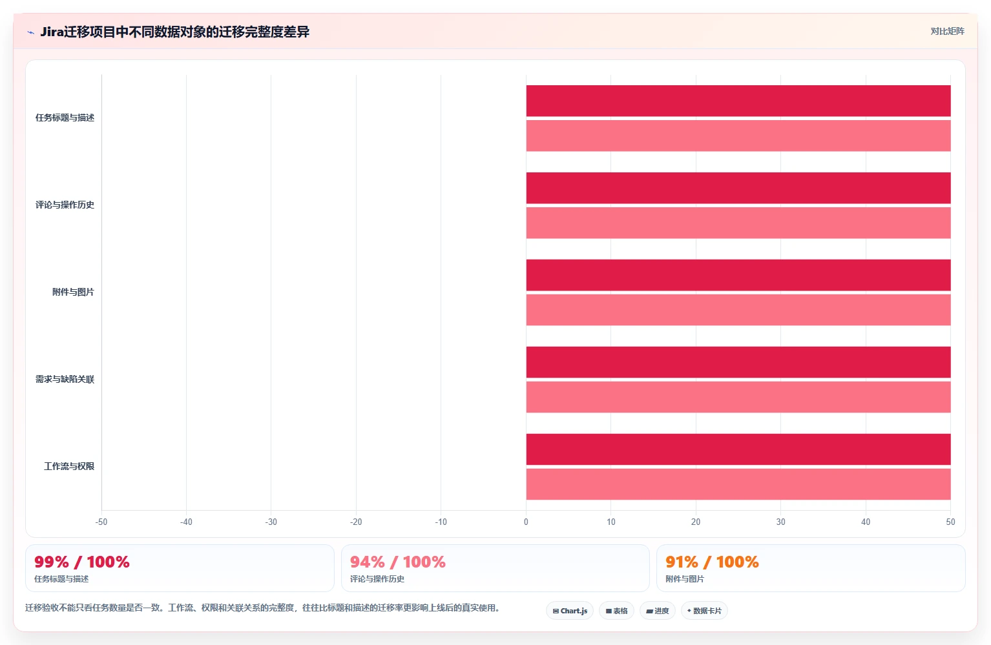Click the light pink bar for 需求与缺陷关联

738,397
